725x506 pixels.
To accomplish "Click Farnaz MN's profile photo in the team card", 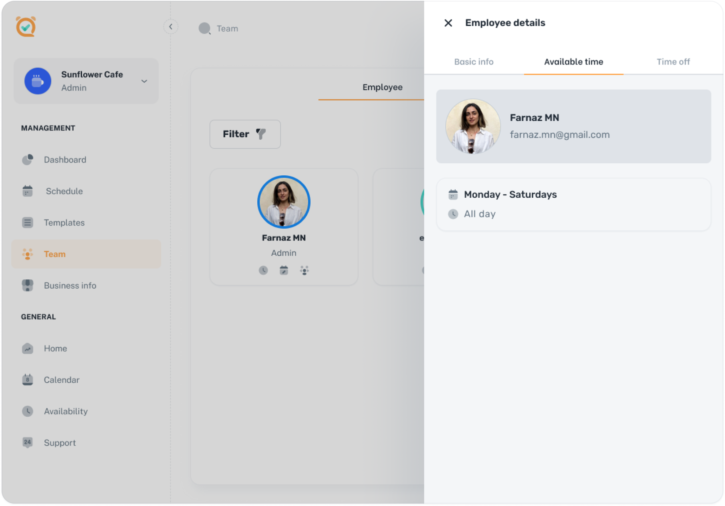I will 284,202.
